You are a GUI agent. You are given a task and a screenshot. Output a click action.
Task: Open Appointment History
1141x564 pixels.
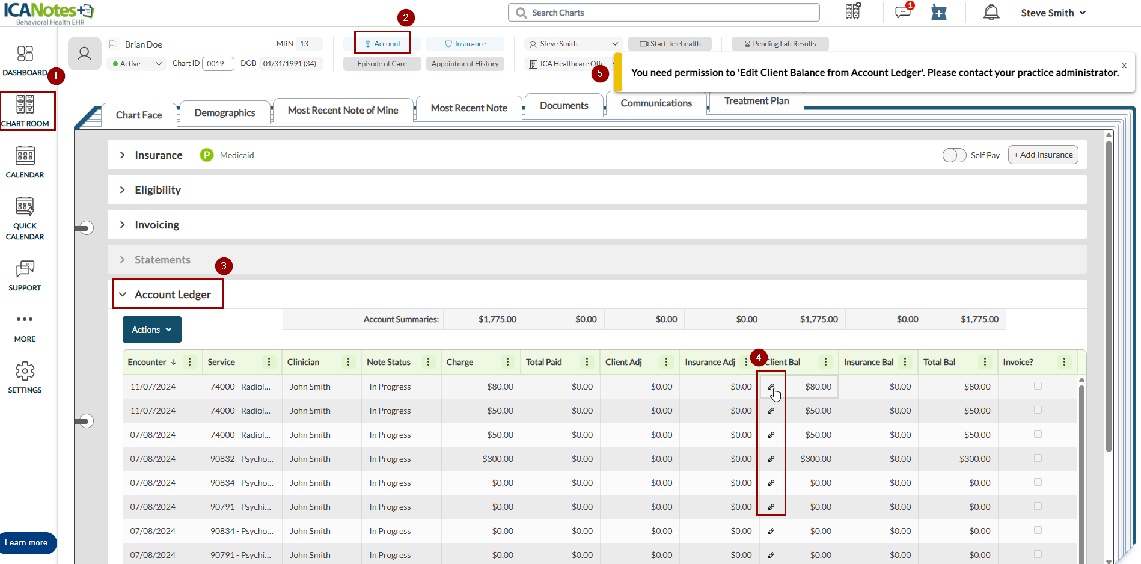click(x=465, y=64)
